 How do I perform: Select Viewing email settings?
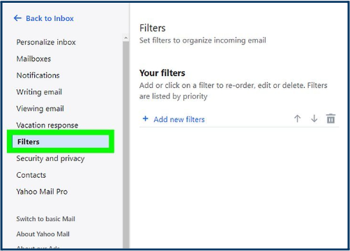pos(40,109)
